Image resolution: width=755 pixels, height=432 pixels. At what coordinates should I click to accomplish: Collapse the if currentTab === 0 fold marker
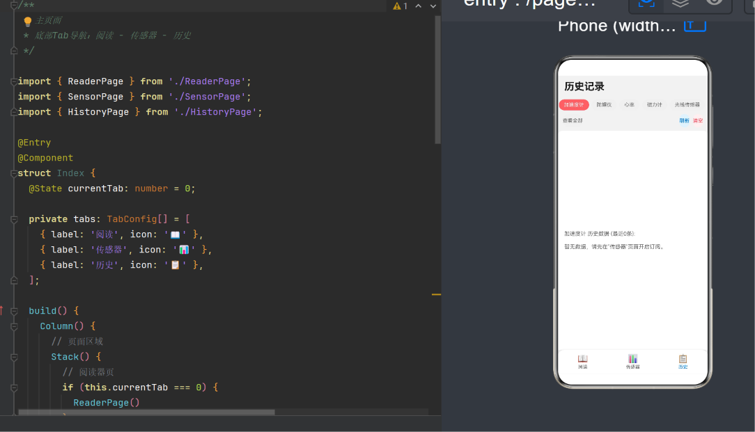[x=14, y=387]
